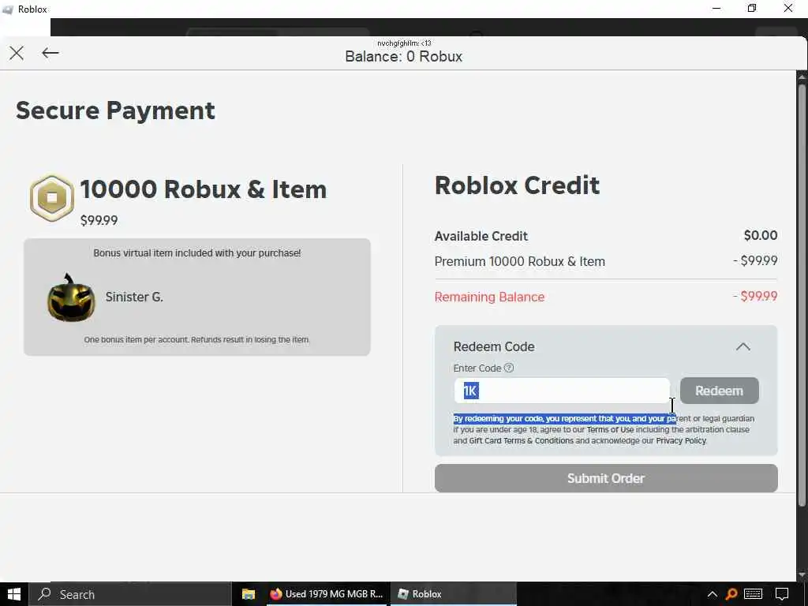Open the Windows Start menu
Image resolution: width=808 pixels, height=606 pixels.
tap(14, 594)
